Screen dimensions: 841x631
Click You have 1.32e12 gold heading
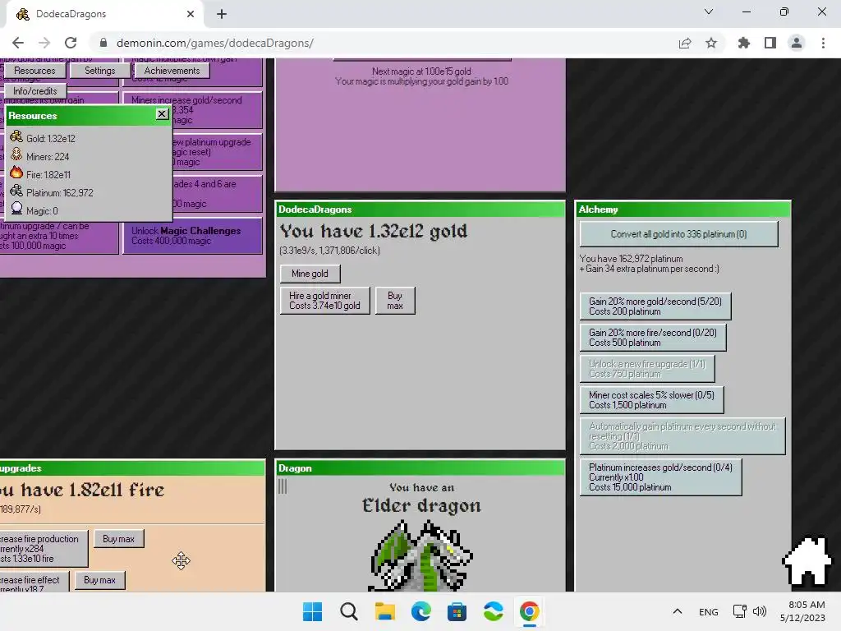pos(374,231)
